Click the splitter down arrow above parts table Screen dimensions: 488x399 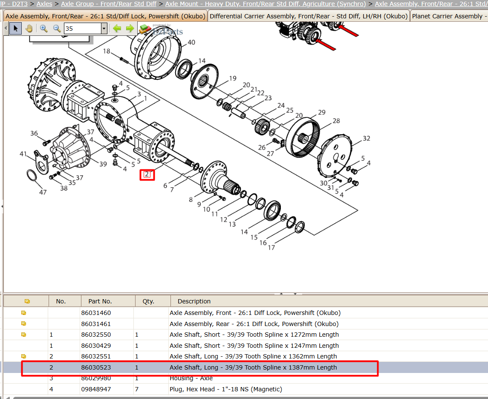pyautogui.click(x=295, y=294)
